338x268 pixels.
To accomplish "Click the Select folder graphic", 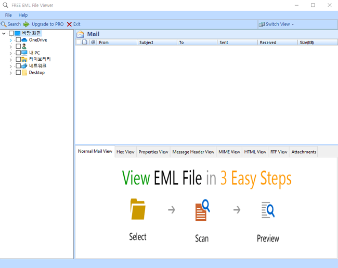I will (x=138, y=209).
